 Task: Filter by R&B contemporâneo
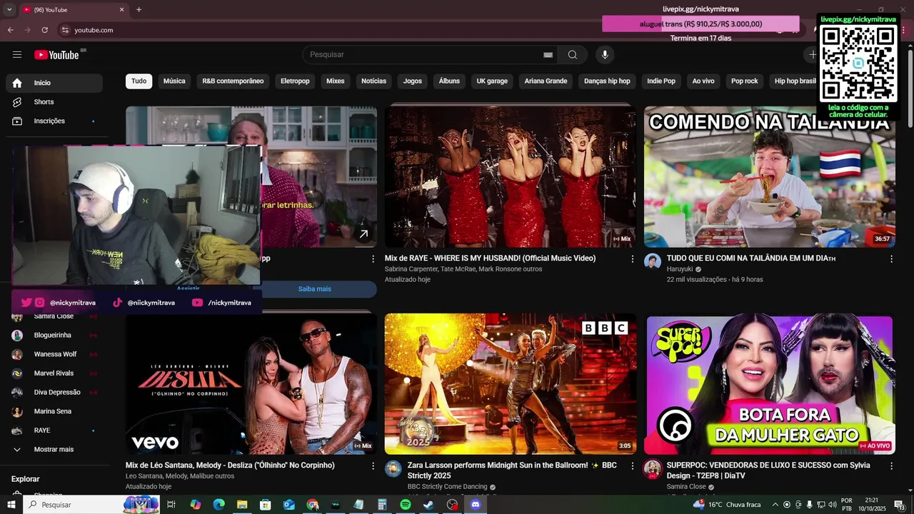coord(233,81)
